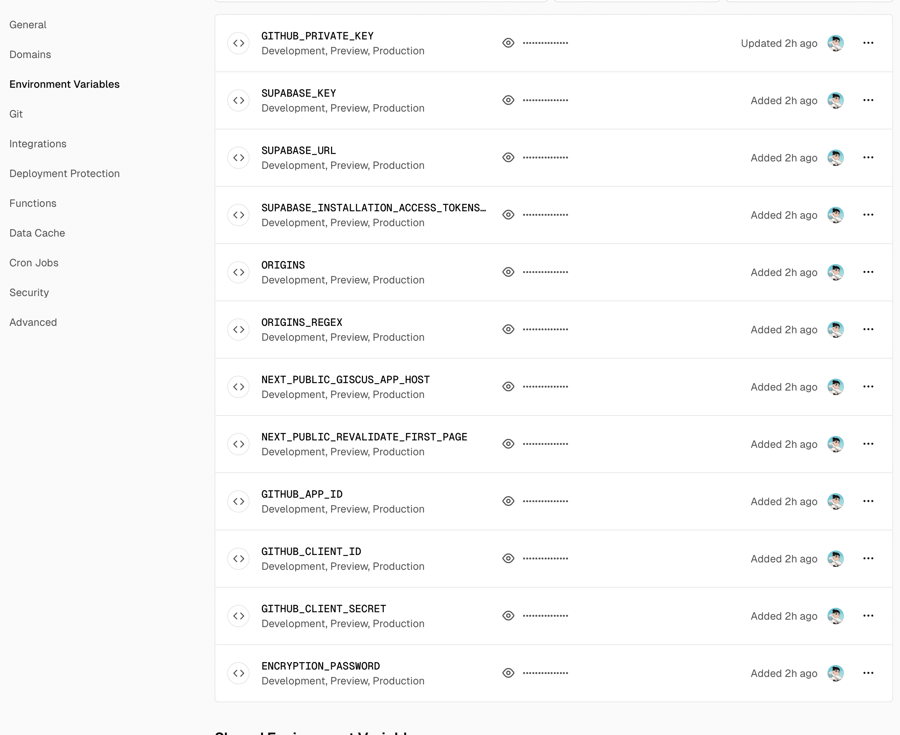Click code icon beside ENCRYPTION_PASSWORD
The height and width of the screenshot is (735, 900).
click(x=238, y=673)
